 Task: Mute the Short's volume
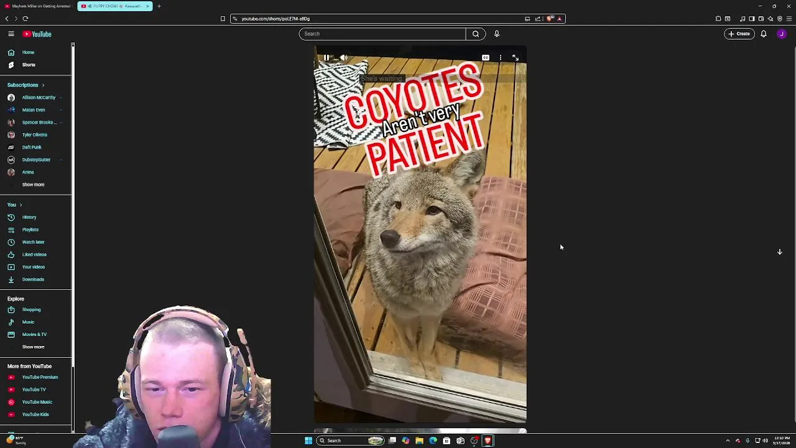coord(343,58)
